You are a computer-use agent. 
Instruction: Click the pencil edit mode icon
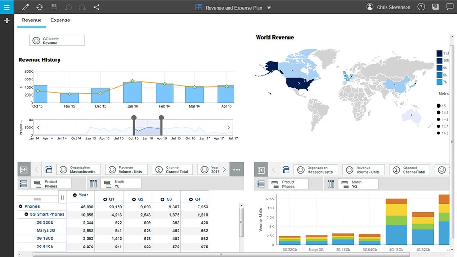[x=25, y=7]
